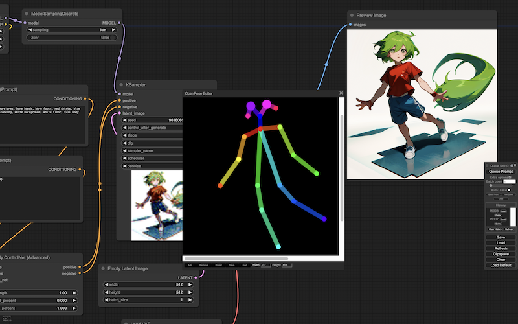Image resolution: width=518 pixels, height=324 pixels.
Task: Advance sampling option with the right arrow after lcm
Action: click(x=113, y=30)
